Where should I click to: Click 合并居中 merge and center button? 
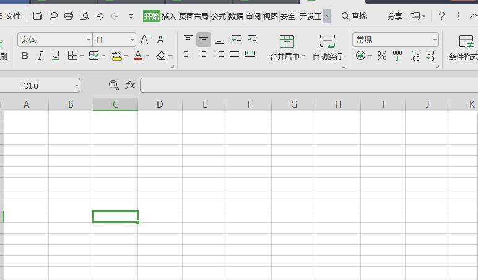287,48
